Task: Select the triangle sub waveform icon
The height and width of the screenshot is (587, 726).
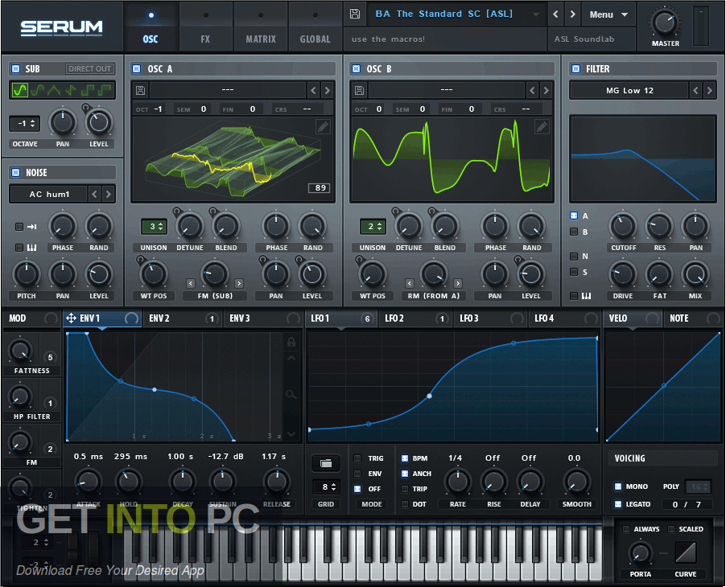Action: click(54, 90)
